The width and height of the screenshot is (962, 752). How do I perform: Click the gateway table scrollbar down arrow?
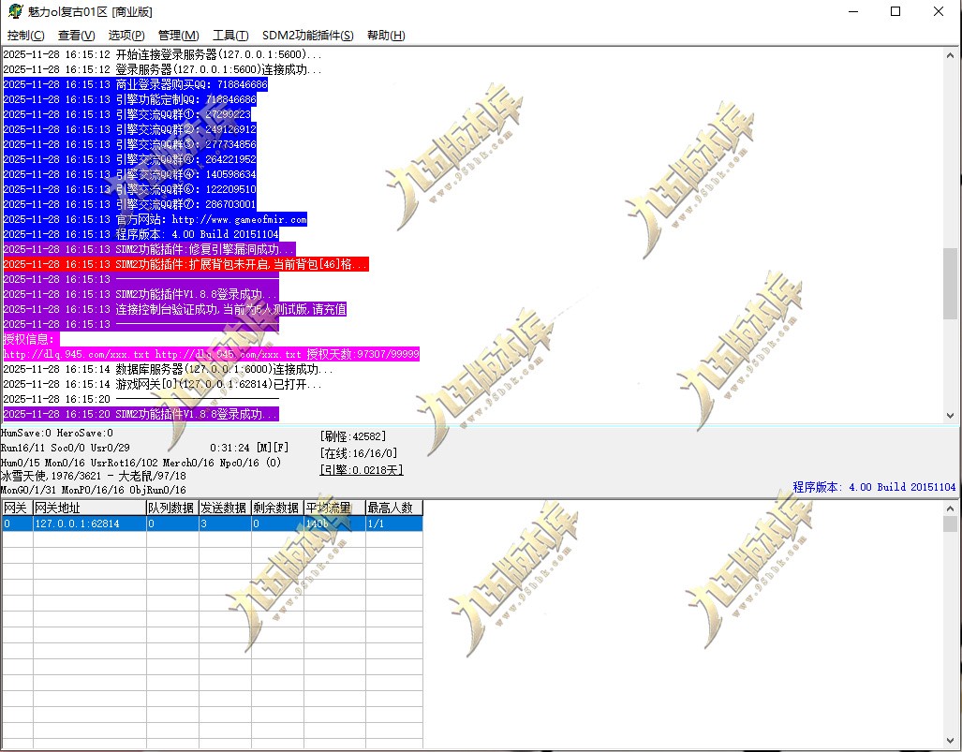(950, 741)
